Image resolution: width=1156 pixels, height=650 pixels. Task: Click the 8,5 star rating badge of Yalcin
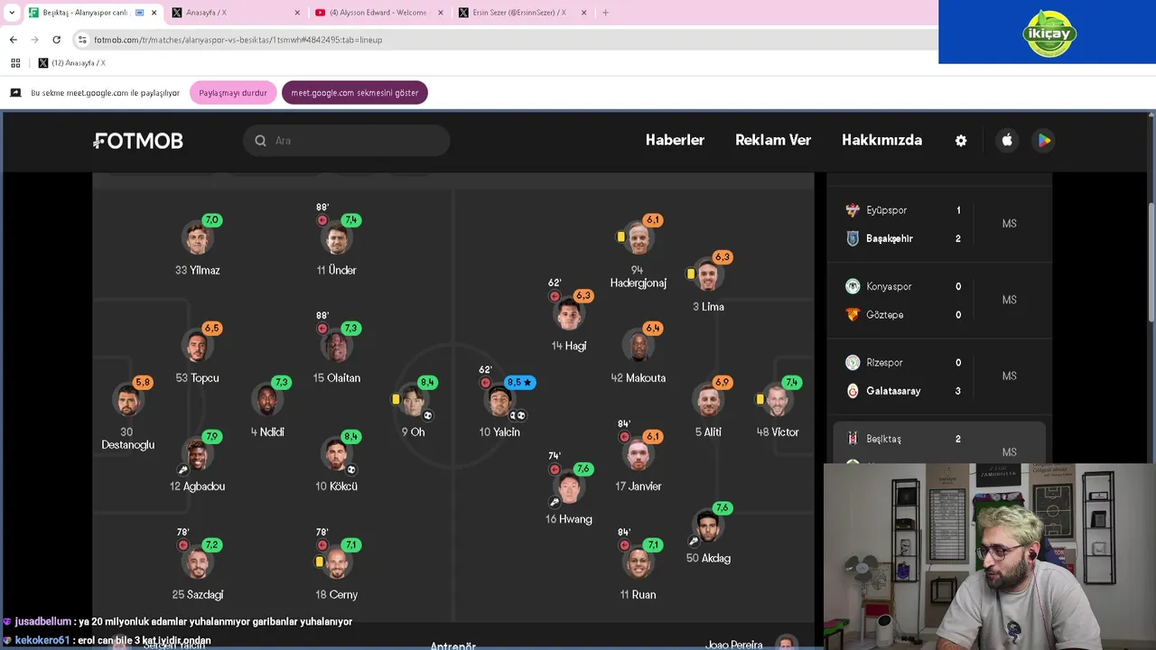pos(519,383)
